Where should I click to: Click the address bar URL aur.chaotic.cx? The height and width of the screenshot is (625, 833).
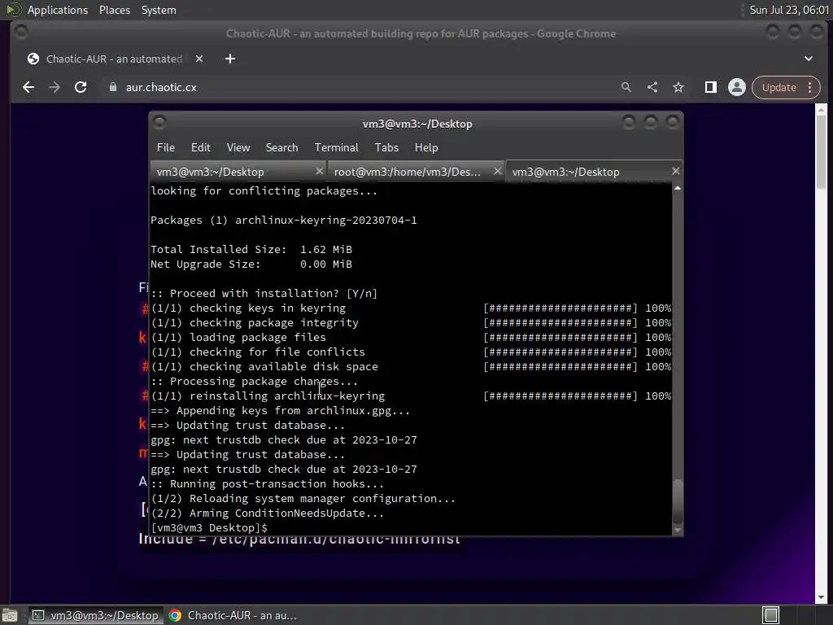[x=161, y=87]
